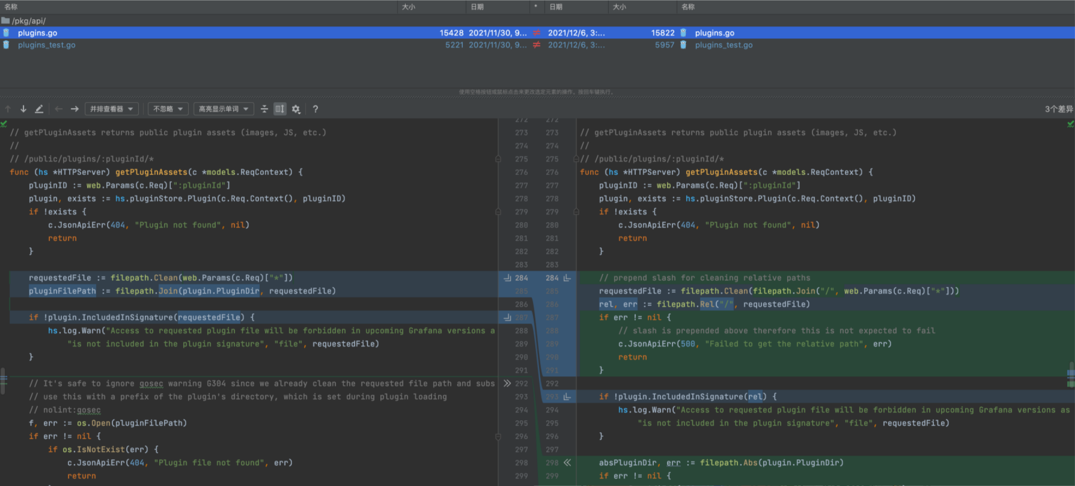This screenshot has height=486, width=1075.
Task: Go to previous file with left arrow
Action: [59, 109]
